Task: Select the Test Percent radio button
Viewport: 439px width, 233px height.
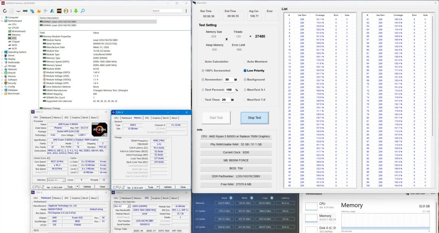Action: click(203, 90)
